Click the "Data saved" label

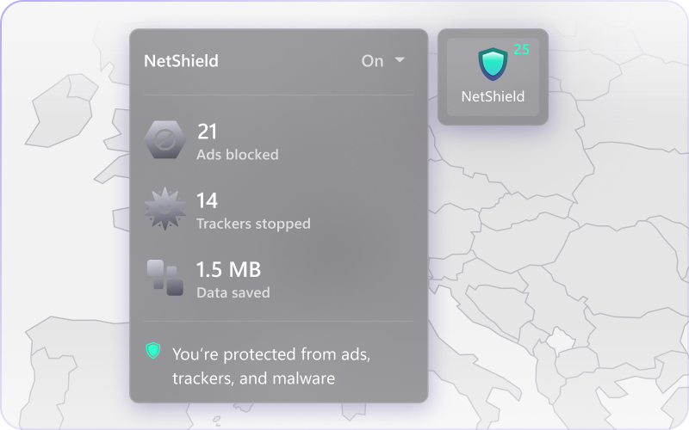coord(233,292)
